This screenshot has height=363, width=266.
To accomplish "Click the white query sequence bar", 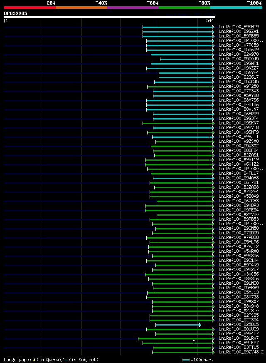I will (x=110, y=17).
